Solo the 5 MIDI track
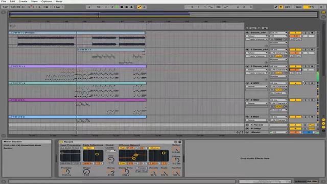The image size is (327, 184). (306, 100)
